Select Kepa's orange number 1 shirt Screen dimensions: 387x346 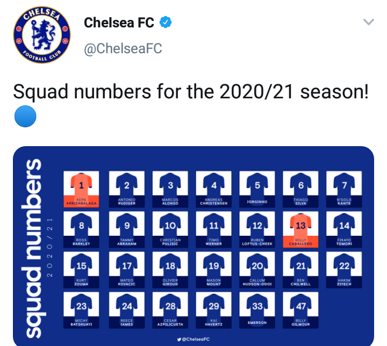point(81,186)
